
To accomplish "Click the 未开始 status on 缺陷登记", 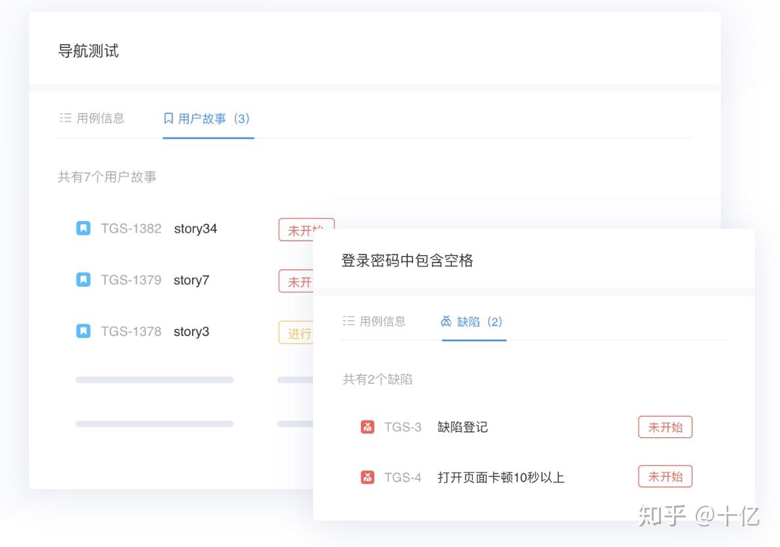I will [665, 427].
